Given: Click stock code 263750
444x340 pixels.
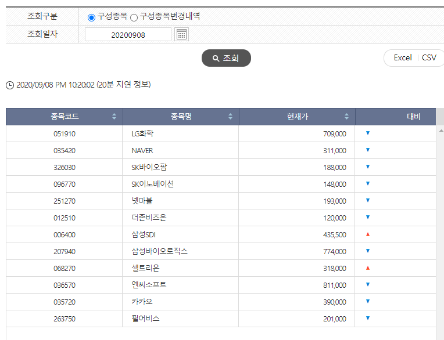Looking at the screenshot, I should click(x=65, y=319).
